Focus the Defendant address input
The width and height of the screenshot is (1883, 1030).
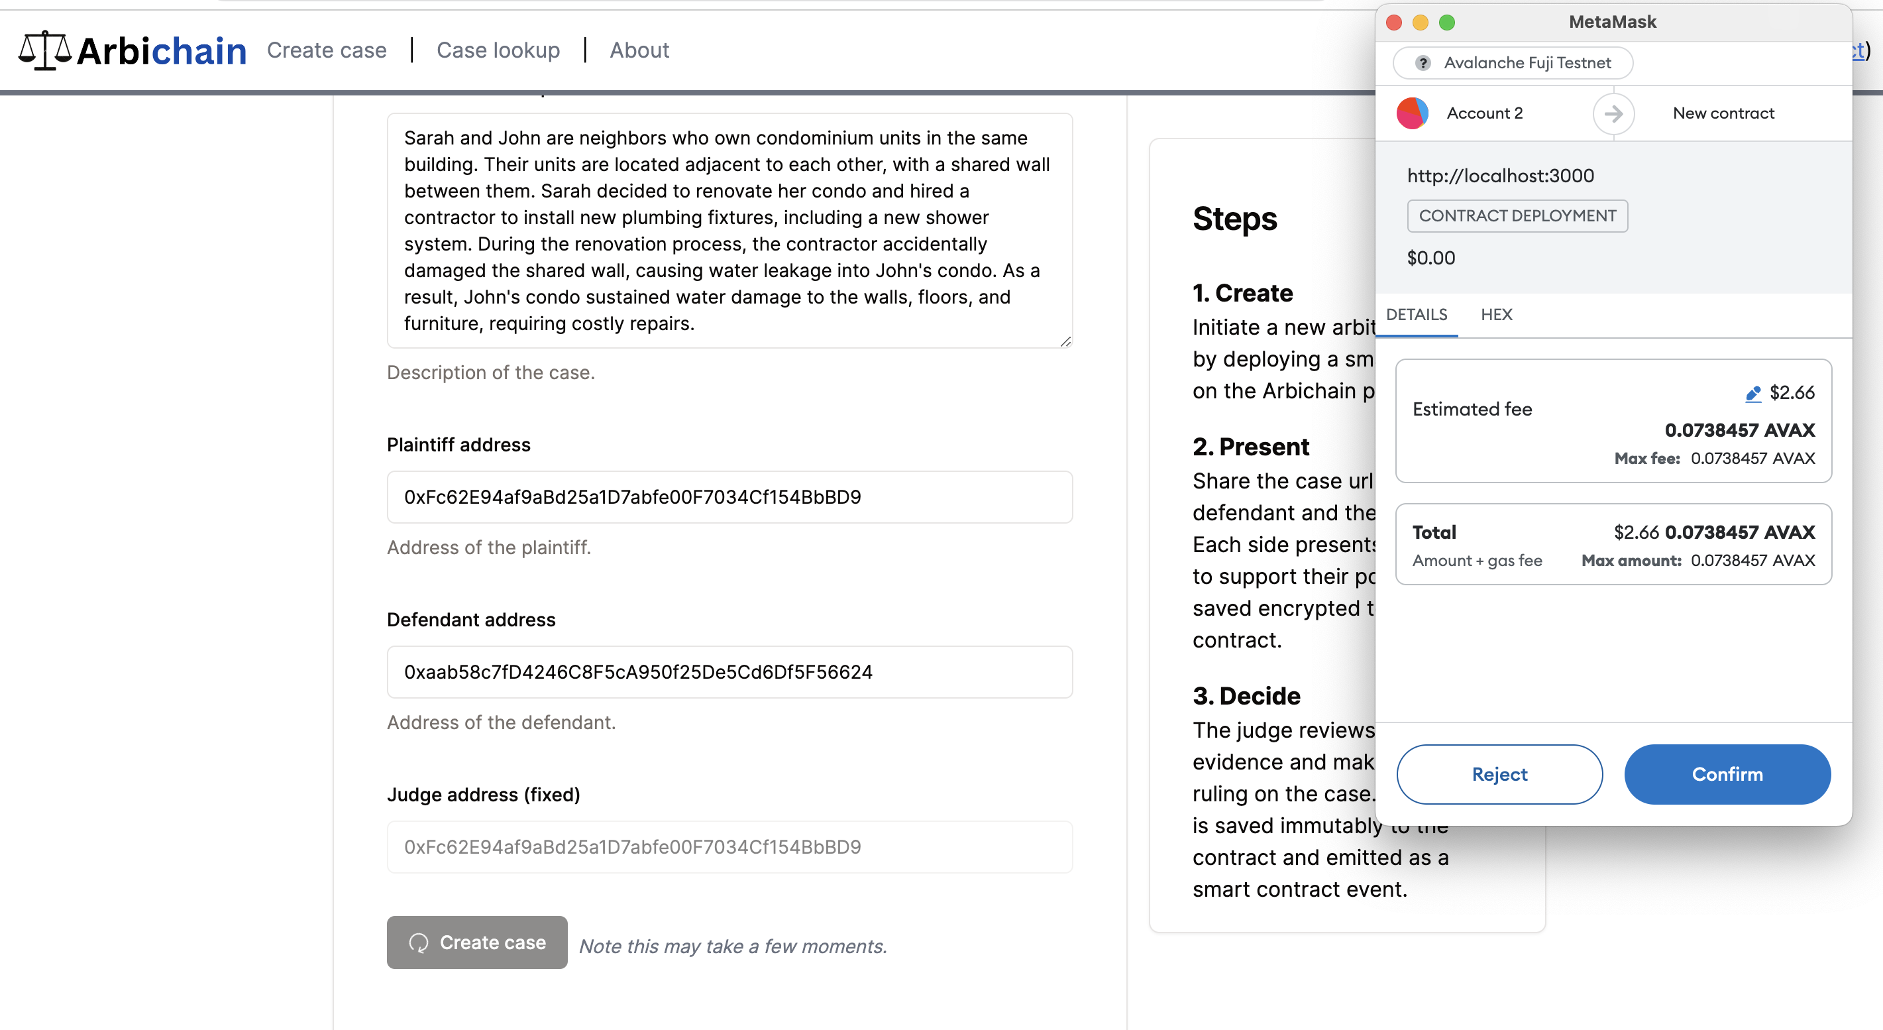[x=729, y=672]
